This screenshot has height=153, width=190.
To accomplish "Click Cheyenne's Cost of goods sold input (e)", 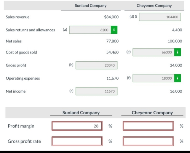I will click(x=153, y=52).
